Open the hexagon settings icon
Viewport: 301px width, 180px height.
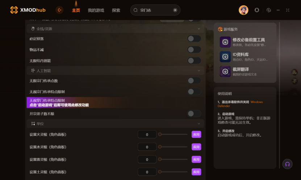tap(269, 10)
